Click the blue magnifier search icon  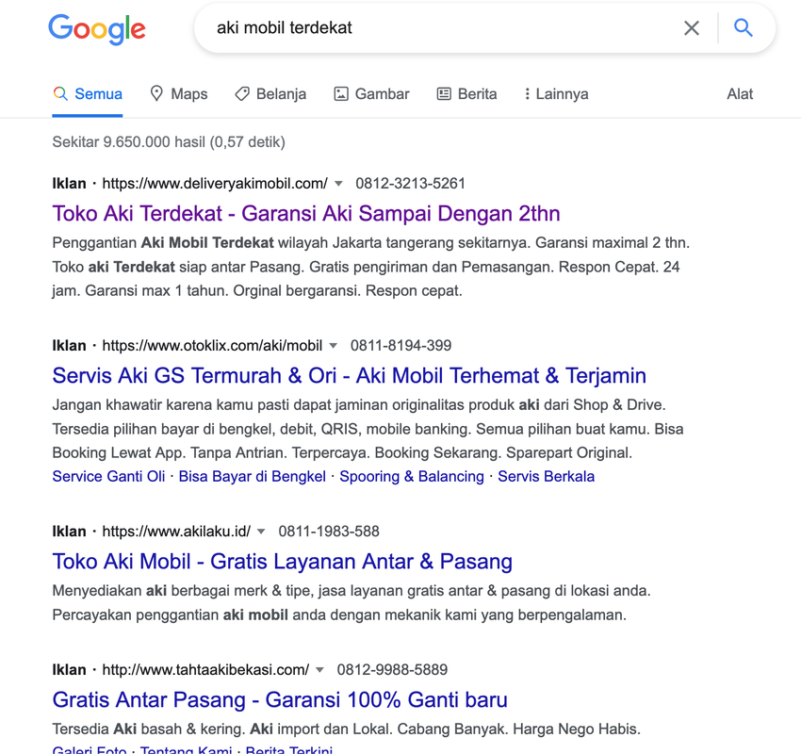tap(744, 28)
